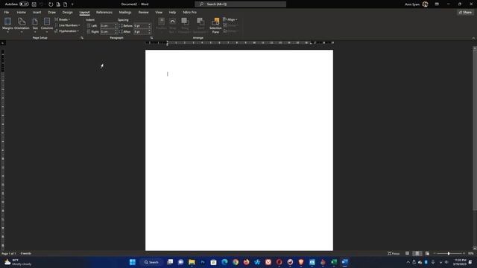Toggle the AutoSave switch
The width and height of the screenshot is (477, 268).
coord(24,4)
